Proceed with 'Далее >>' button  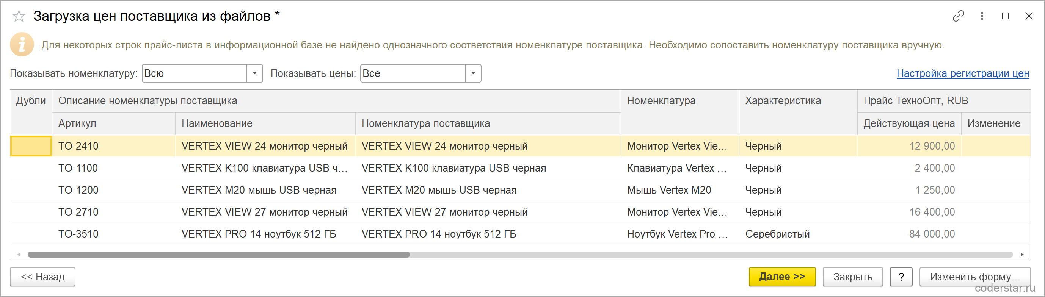point(782,277)
